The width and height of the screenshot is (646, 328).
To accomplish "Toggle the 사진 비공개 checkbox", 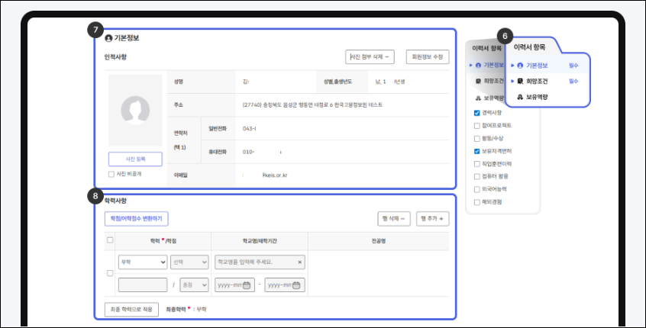I will point(111,174).
